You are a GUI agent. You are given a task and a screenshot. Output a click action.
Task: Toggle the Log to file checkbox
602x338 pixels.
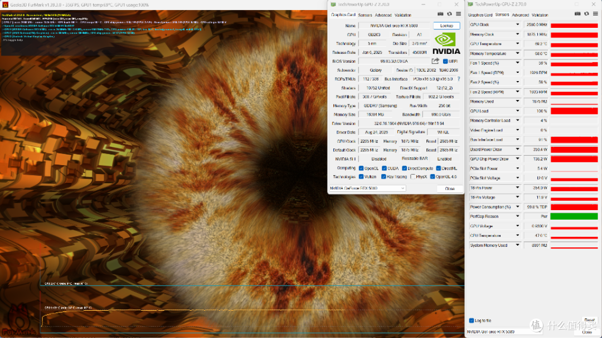click(472, 320)
